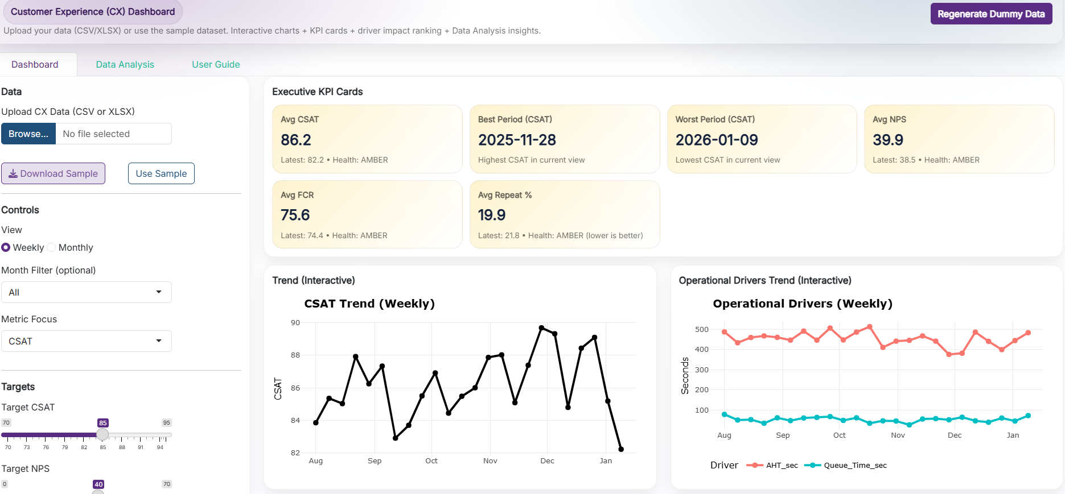Click the Avg FCR KPI card
The width and height of the screenshot is (1065, 494).
(x=367, y=214)
